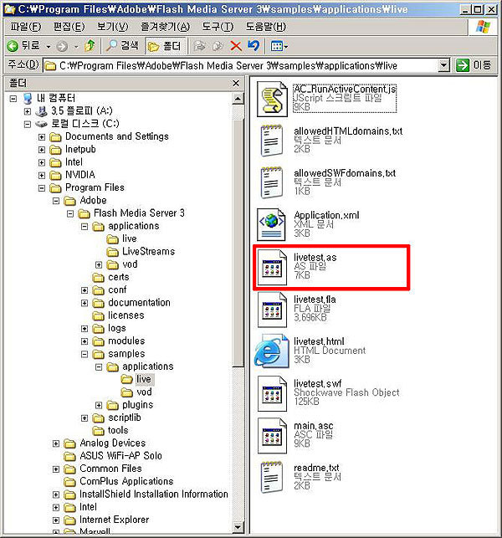Close the 폴더 folders pane

click(x=236, y=83)
